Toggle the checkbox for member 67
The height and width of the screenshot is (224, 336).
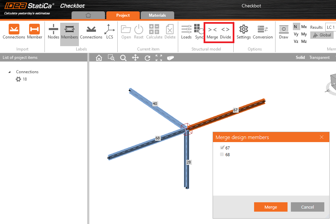[222, 148]
